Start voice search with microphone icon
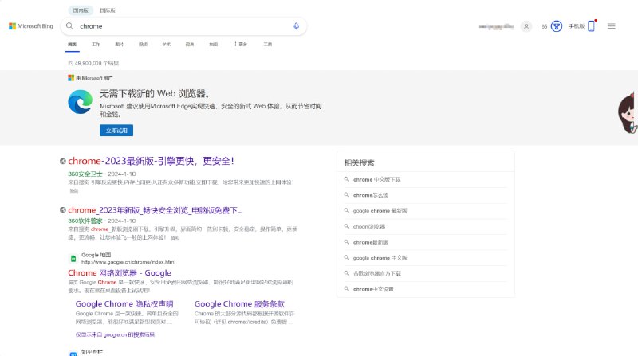 [x=296, y=26]
